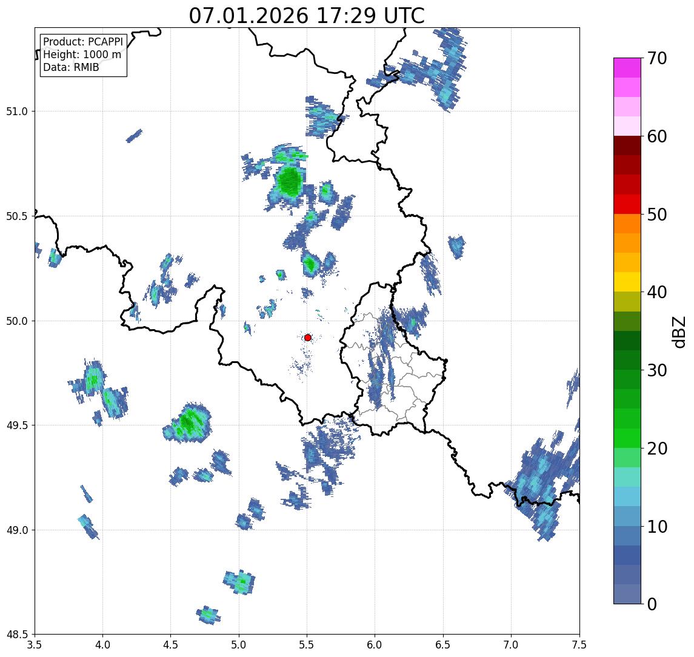The width and height of the screenshot is (694, 657).
Task: Click the latitude tick label "51.0"
Action: (17, 112)
